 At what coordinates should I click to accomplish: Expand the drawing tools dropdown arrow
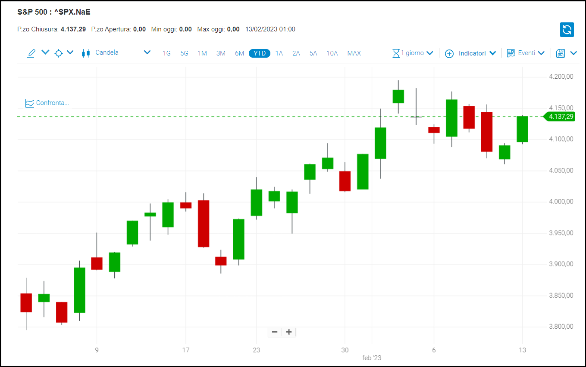(45, 52)
